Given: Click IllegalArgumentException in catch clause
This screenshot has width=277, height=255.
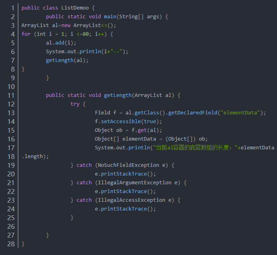Looking at the screenshot, I should click(x=135, y=183).
